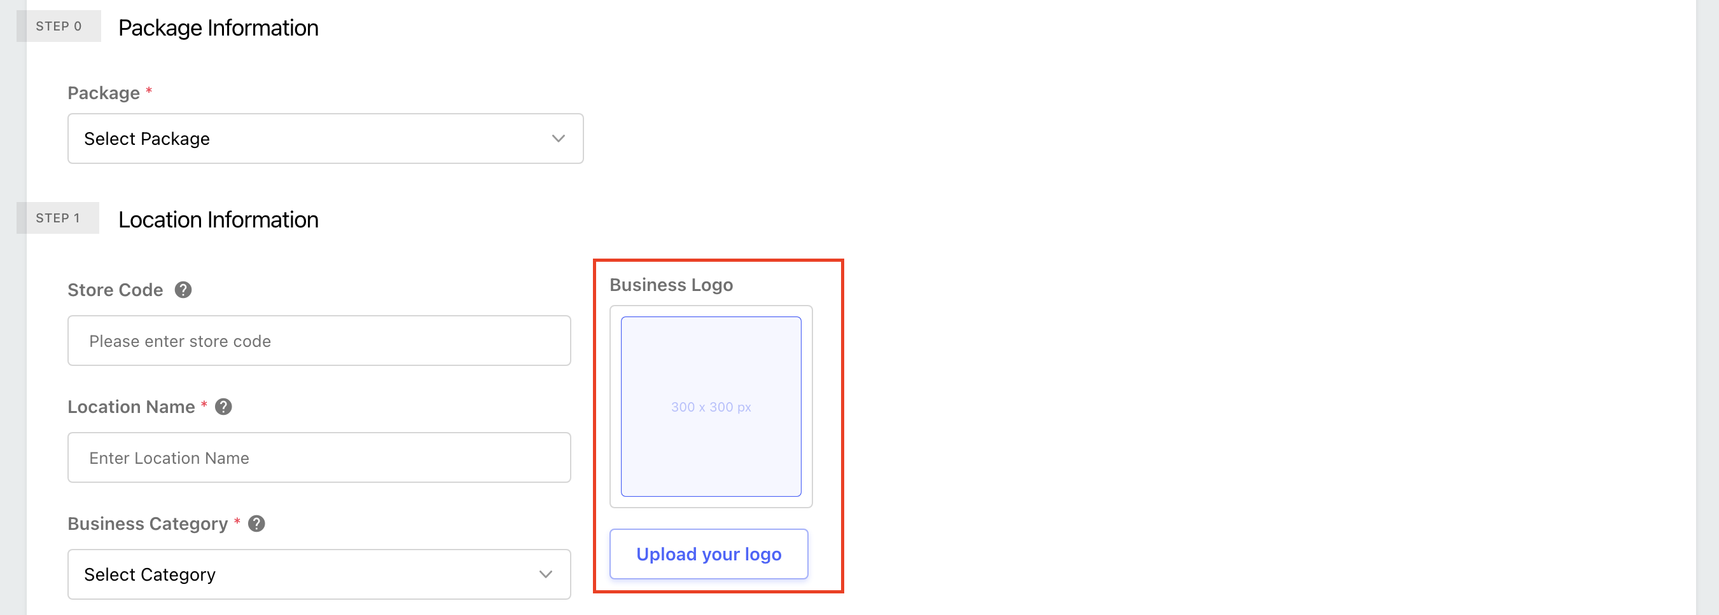Click the Business Logo label
Viewport: 1719px width, 615px height.
671,285
